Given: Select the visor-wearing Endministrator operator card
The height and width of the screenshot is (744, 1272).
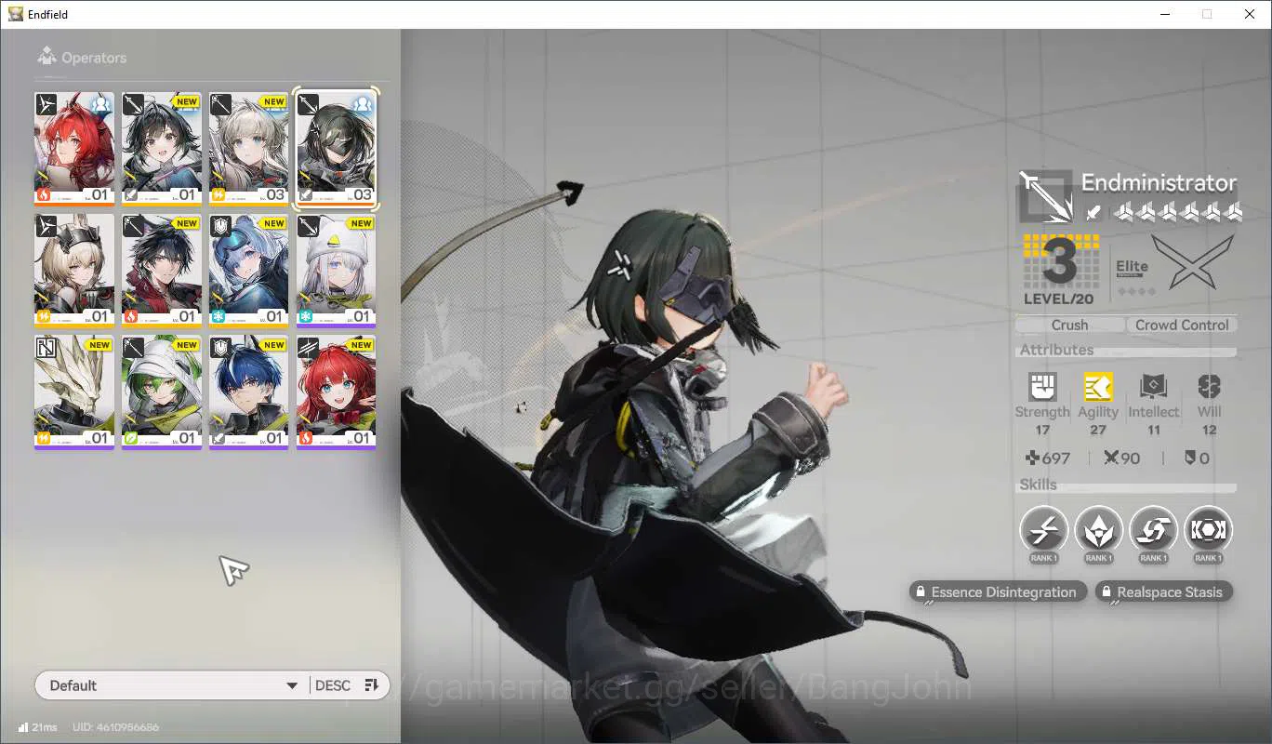Looking at the screenshot, I should click(337, 149).
